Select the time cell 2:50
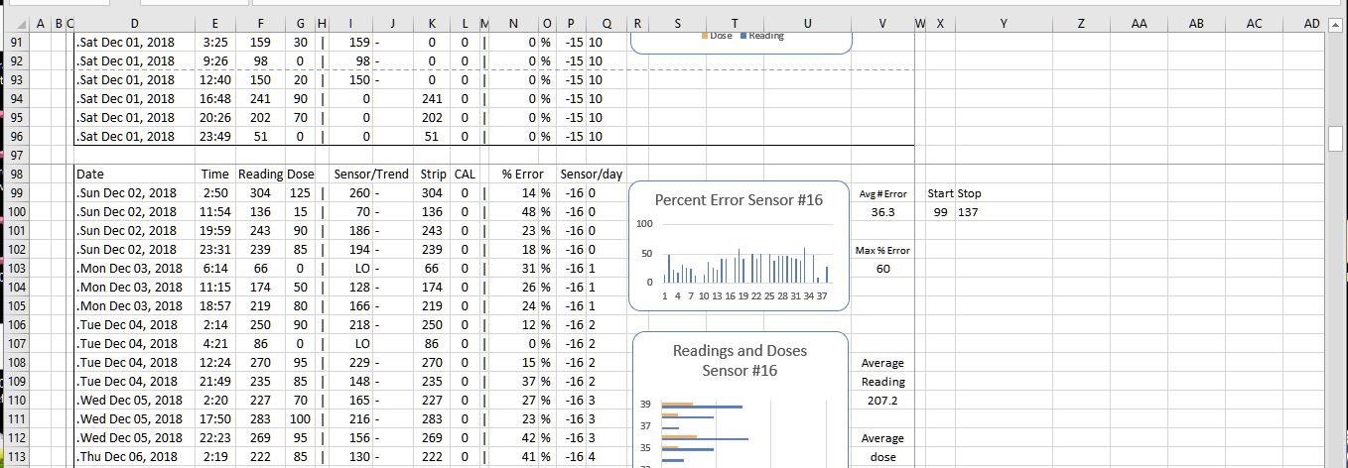Screen dimensions: 1348x468 point(215,192)
